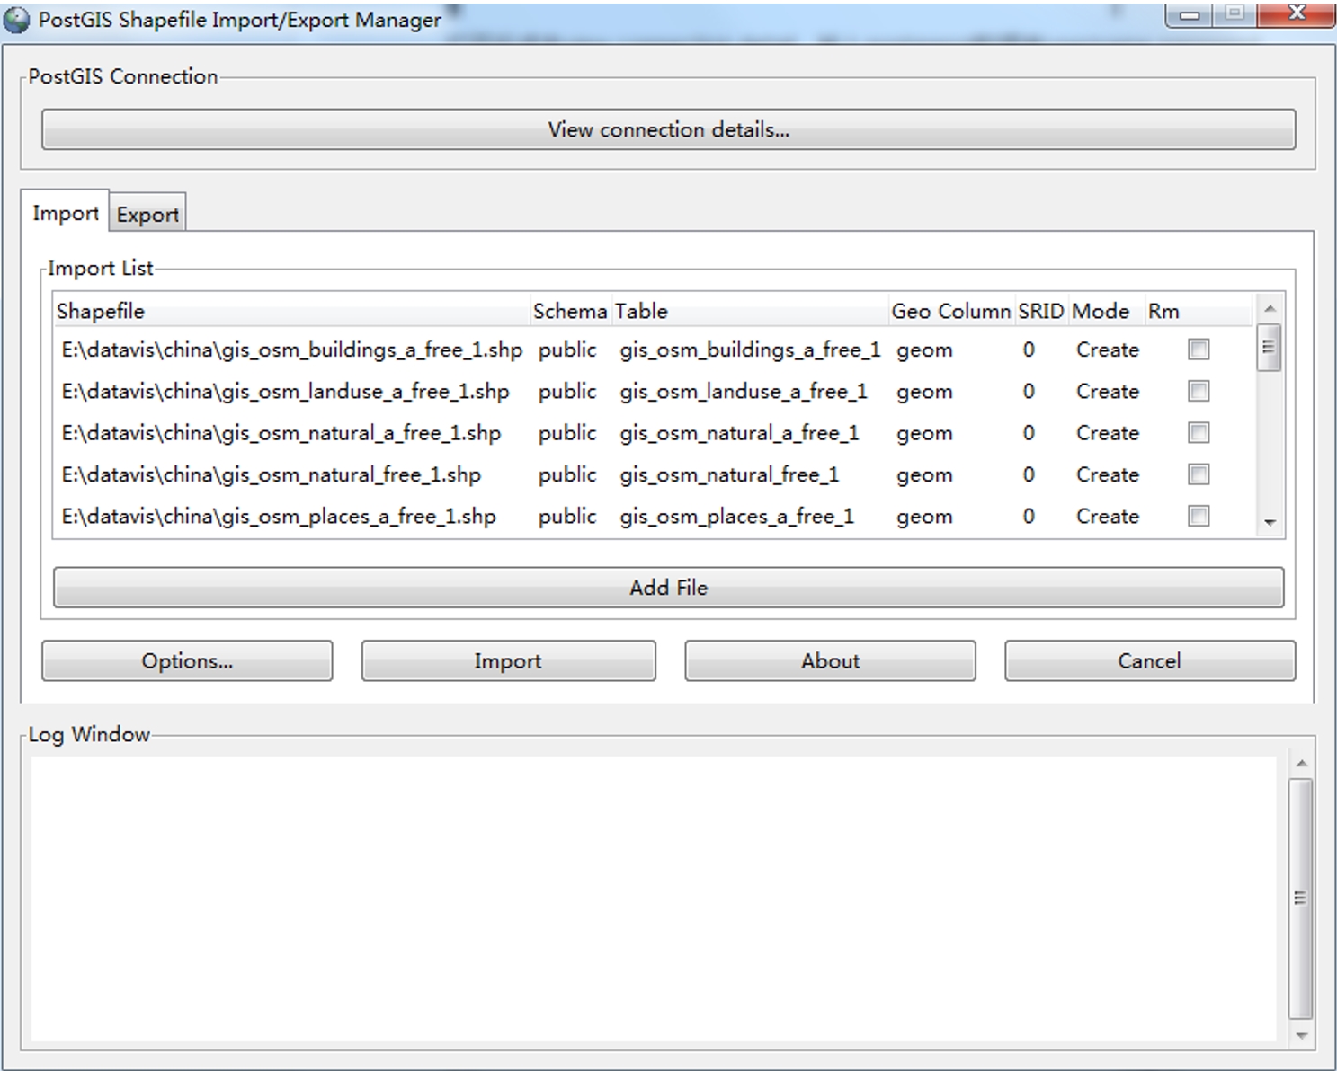Open Mode dropdown for gis_osm_natural_a_free_1

click(x=1107, y=433)
